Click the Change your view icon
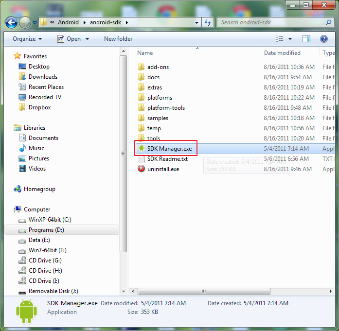The width and height of the screenshot is (339, 331). point(279,39)
